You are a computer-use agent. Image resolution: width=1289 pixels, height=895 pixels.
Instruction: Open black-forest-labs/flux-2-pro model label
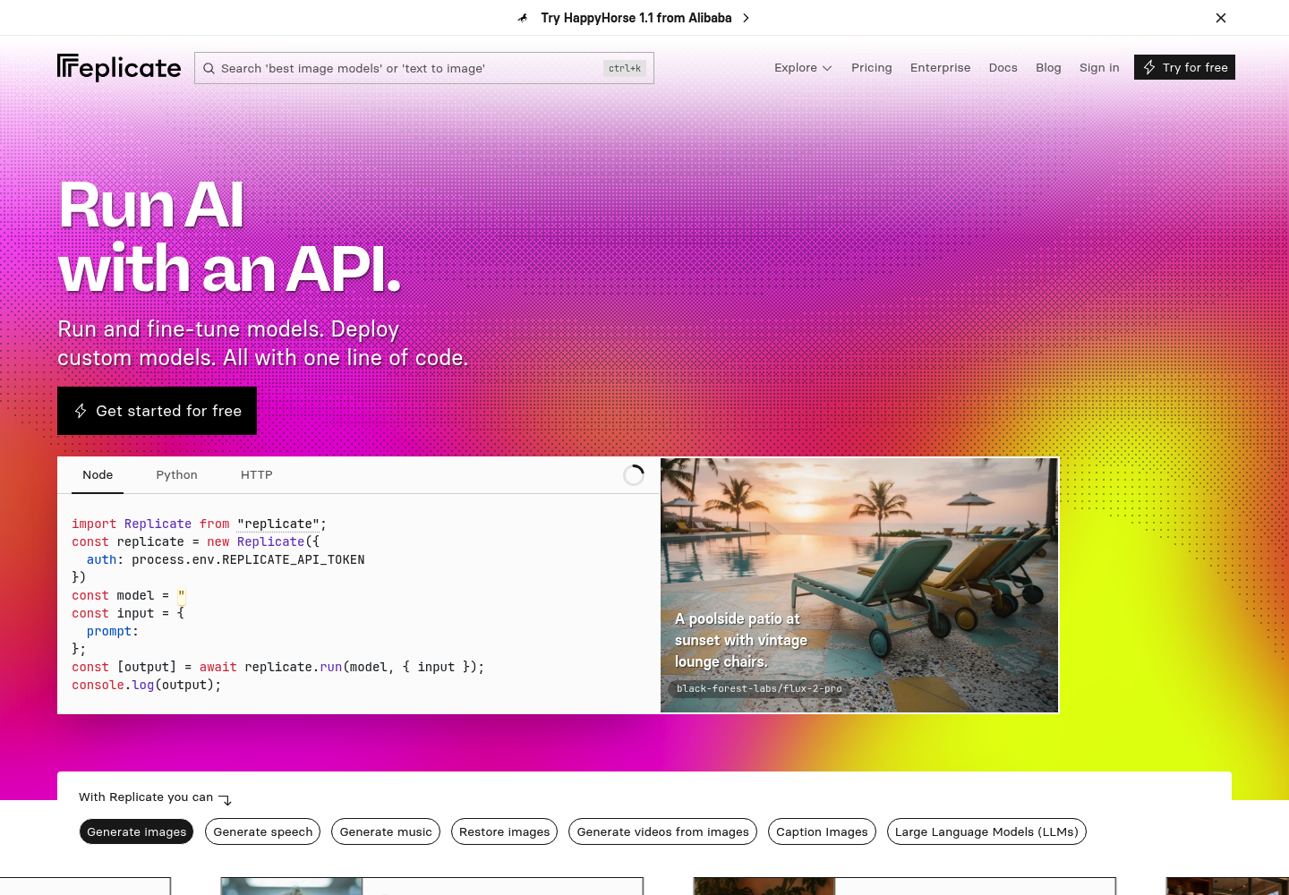(x=759, y=688)
